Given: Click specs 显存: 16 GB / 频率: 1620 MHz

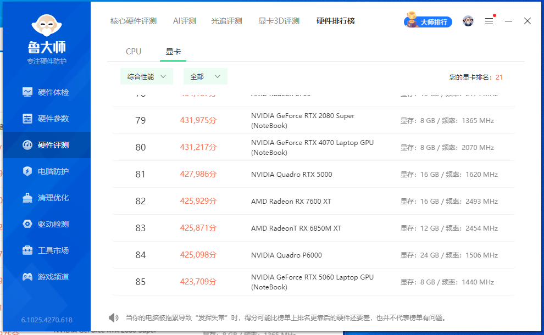Looking at the screenshot, I should (449, 175).
